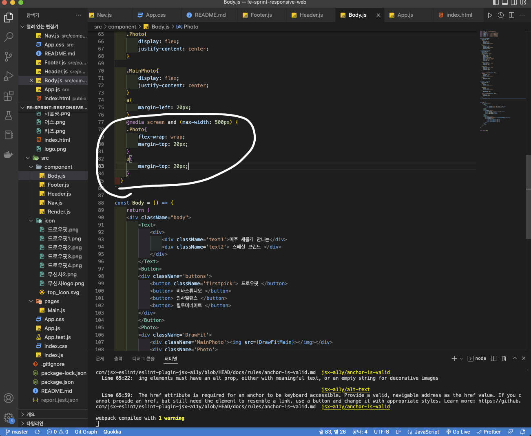The image size is (531, 436).
Task: Open the 디버그 콘솔 panel tab
Action: click(144, 359)
